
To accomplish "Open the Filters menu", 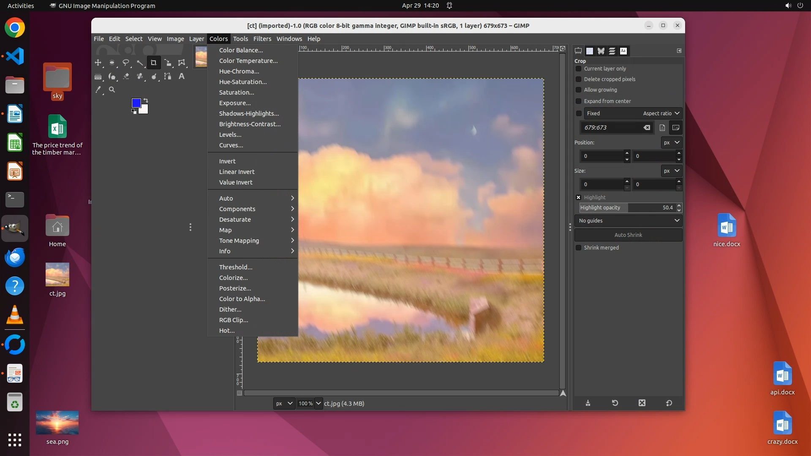I will (x=262, y=38).
